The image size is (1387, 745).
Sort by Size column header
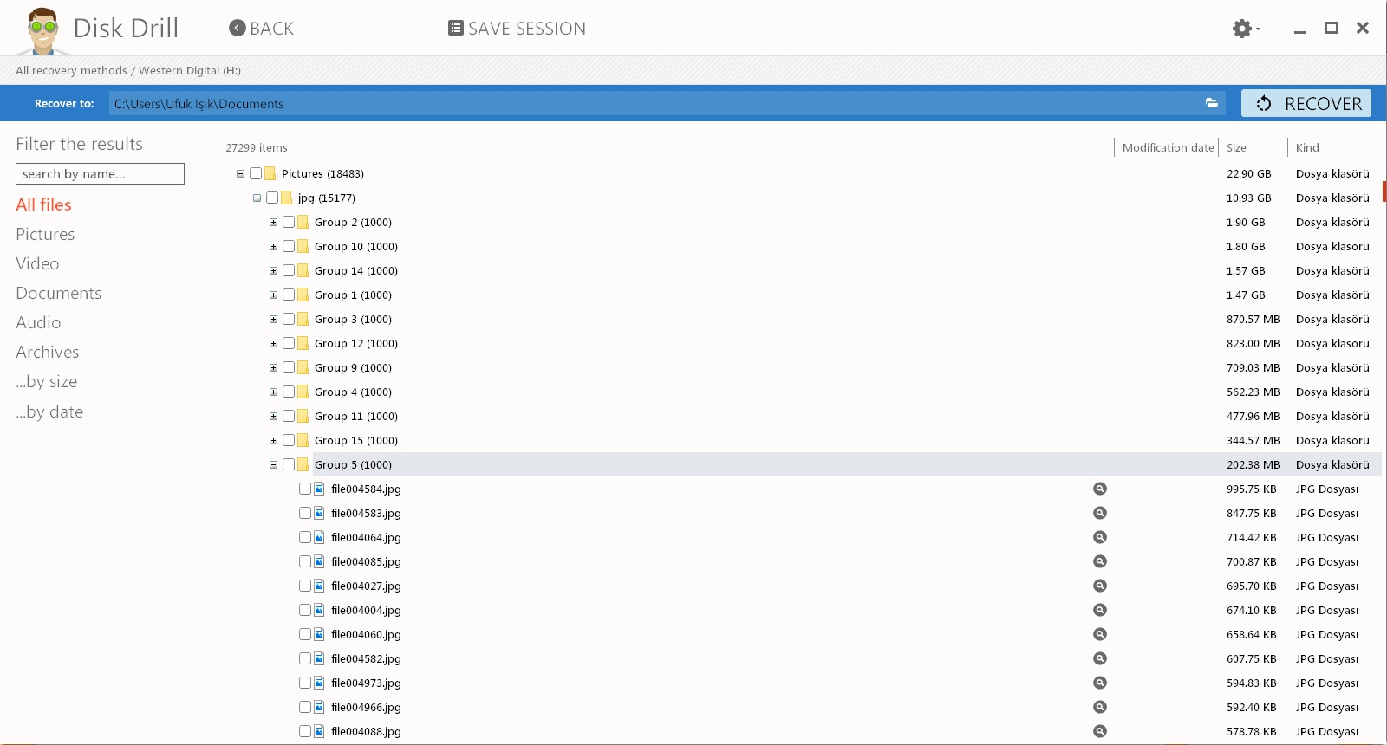[1236, 147]
